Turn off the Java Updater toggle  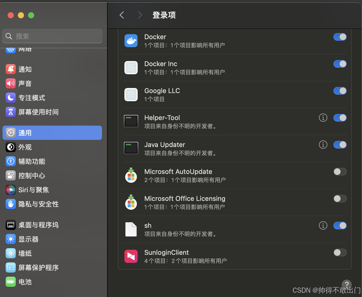(340, 145)
